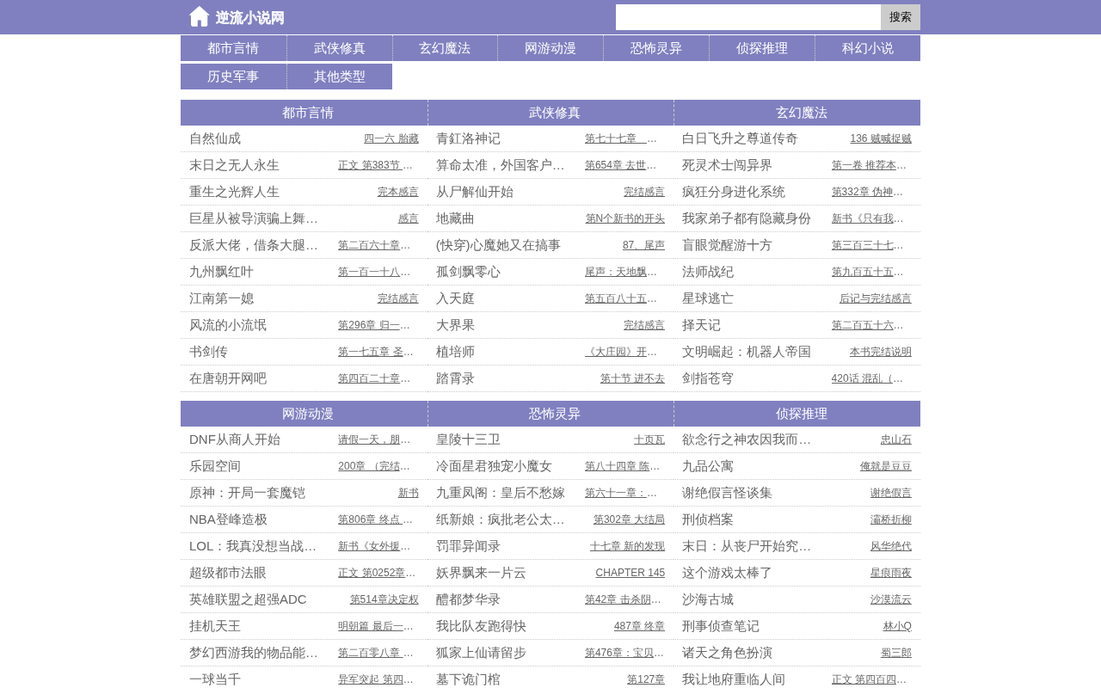Open the novel (快穿)心魔她又在搞事
Screen dimensions: 1101x688
[498, 245]
